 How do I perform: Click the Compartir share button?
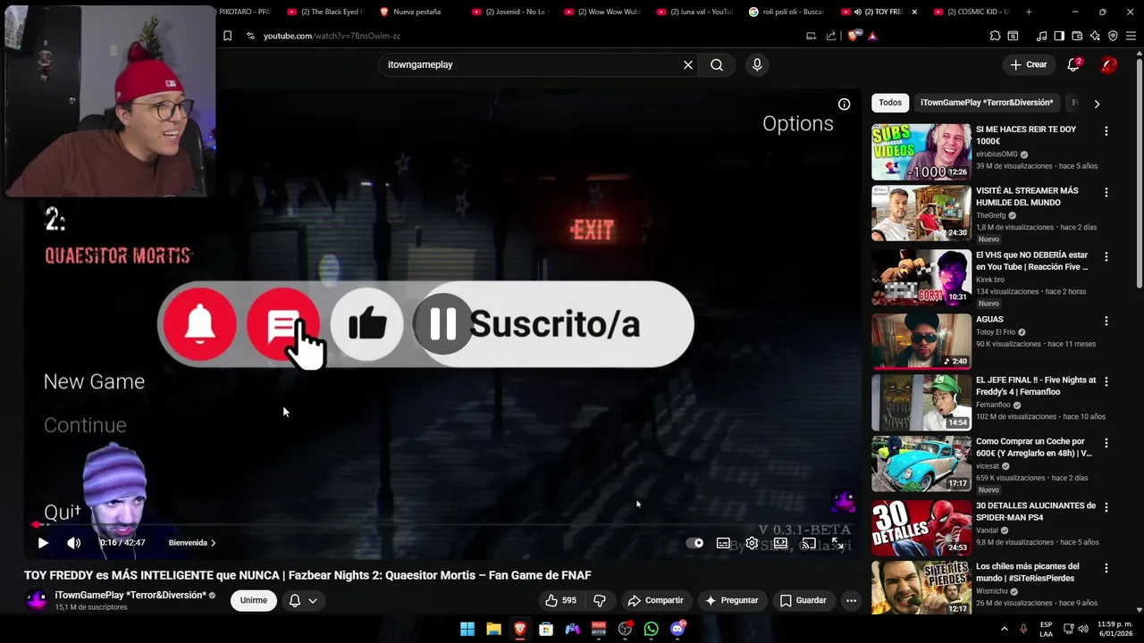click(x=655, y=600)
